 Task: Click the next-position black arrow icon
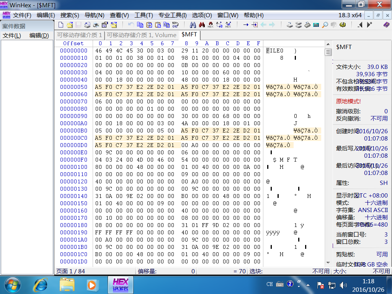click(x=369, y=25)
